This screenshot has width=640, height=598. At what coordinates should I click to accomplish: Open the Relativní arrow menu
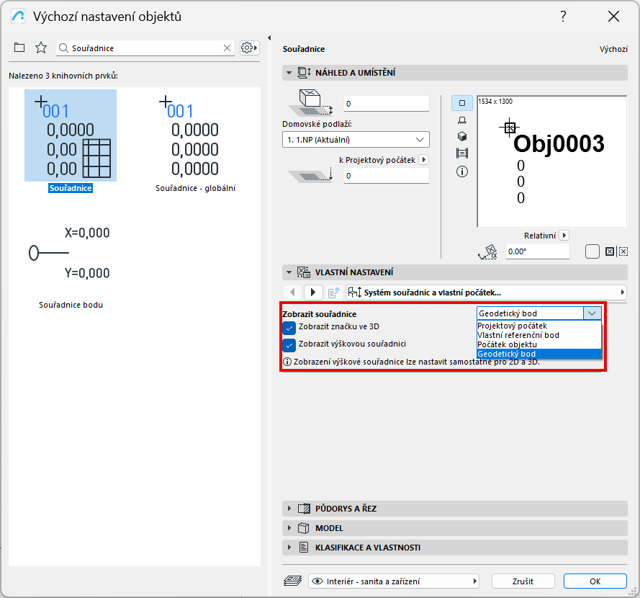(x=564, y=236)
